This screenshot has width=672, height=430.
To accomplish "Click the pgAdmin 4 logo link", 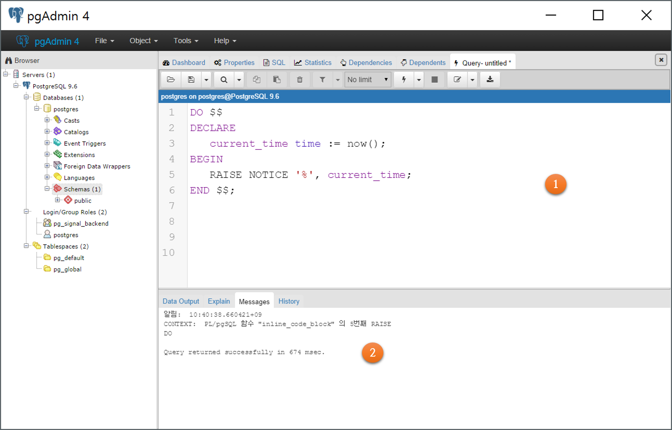I will [x=47, y=41].
